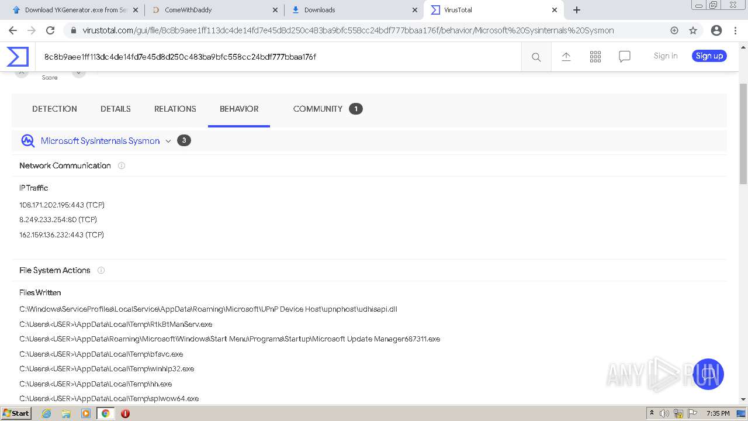Open the comments chat icon
748x421 pixels.
coord(625,57)
